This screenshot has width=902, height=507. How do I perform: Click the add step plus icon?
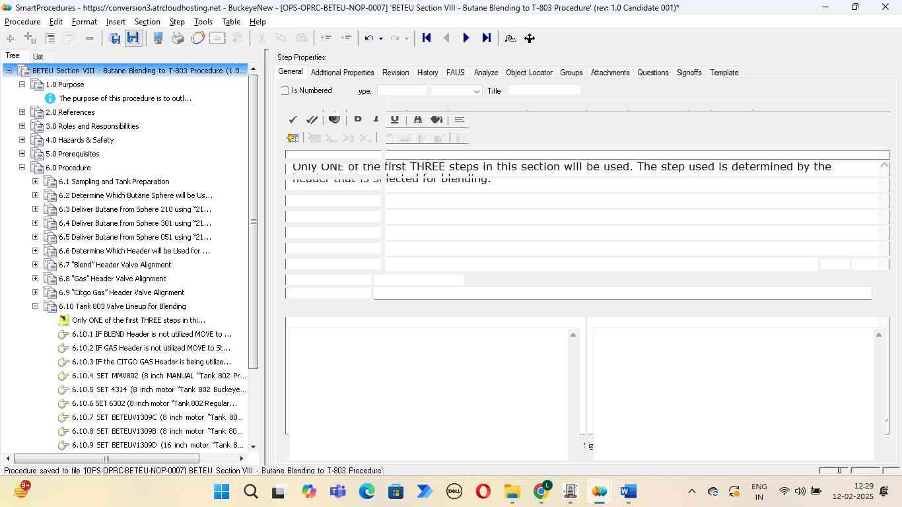pos(10,38)
